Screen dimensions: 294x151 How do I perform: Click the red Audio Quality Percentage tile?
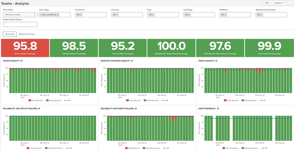pos(25,48)
